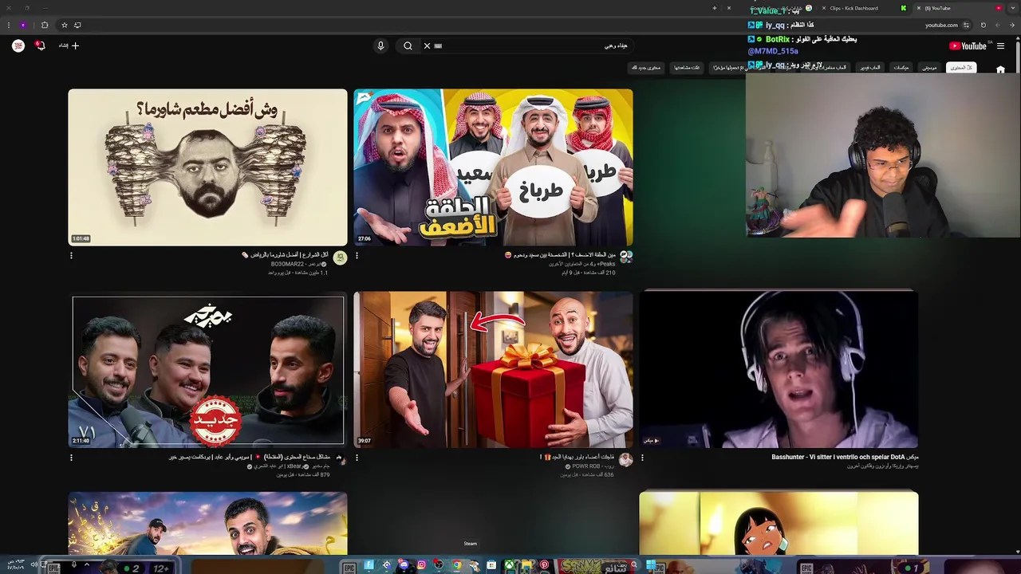Clear the search box with X

pos(427,46)
